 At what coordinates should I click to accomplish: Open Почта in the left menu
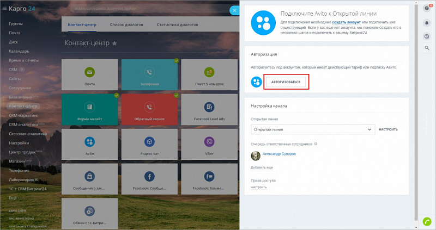tap(15, 33)
